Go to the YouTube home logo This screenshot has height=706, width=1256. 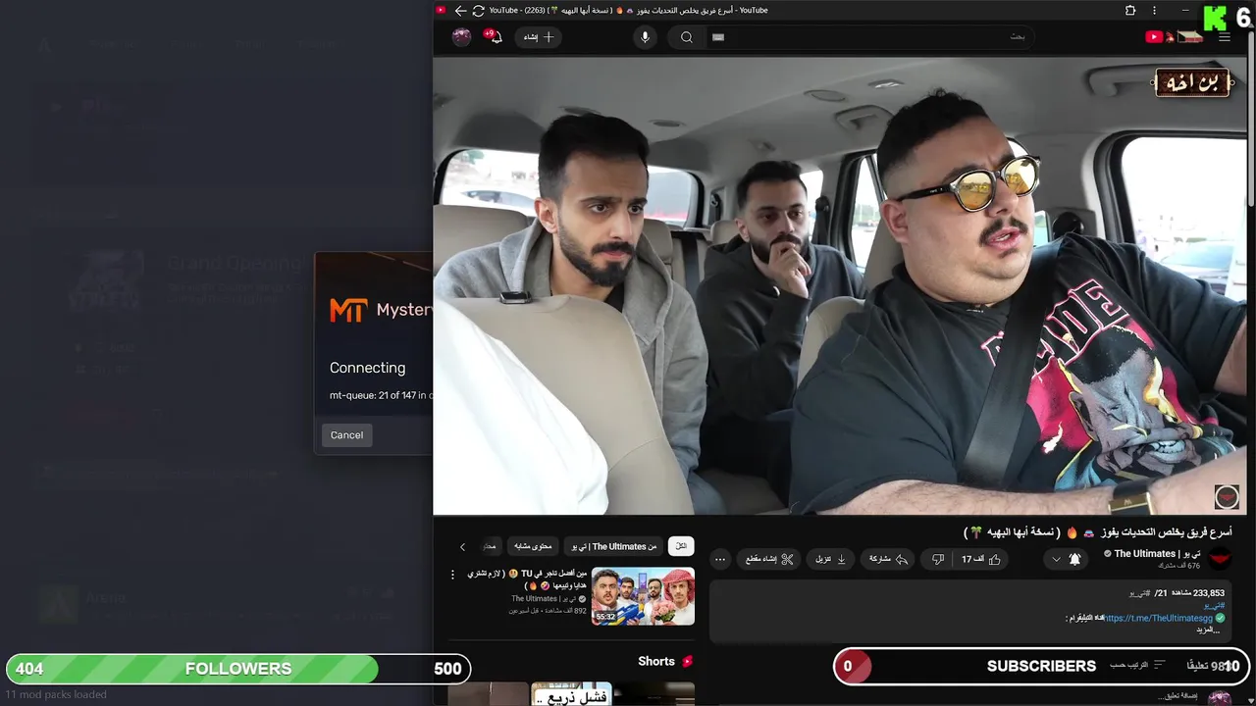[1174, 37]
